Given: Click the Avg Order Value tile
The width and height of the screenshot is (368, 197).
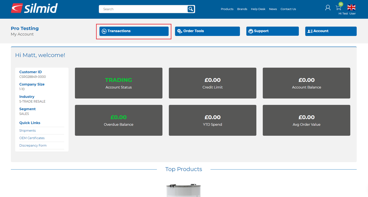Looking at the screenshot, I should pyautogui.click(x=306, y=120).
